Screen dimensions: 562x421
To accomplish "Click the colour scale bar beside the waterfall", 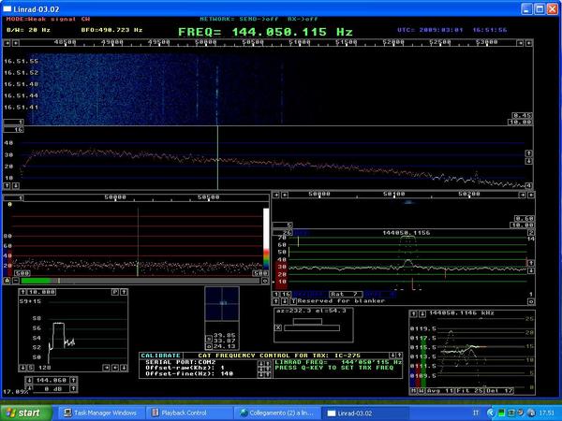I will tap(266, 239).
